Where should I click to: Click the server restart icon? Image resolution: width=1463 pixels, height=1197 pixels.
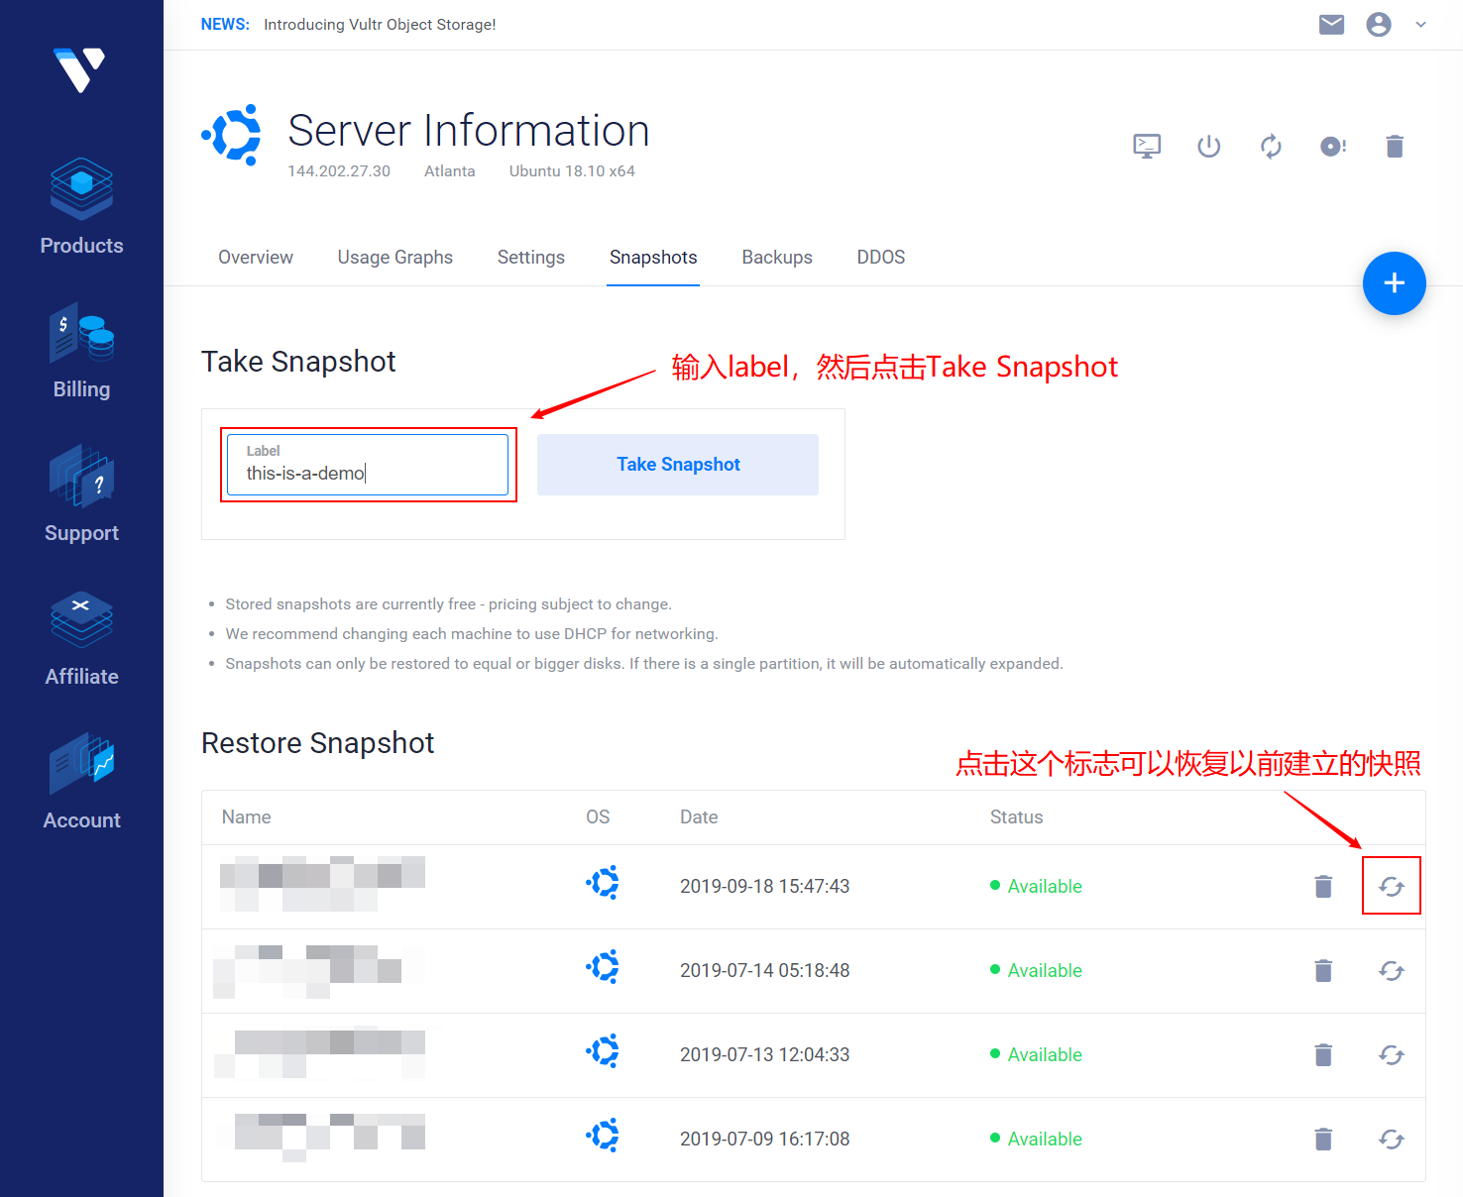pos(1271,147)
